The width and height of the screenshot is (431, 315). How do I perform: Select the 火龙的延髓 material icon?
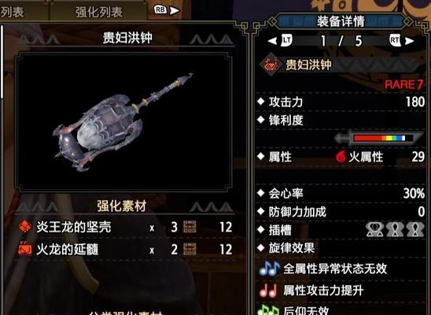coord(25,250)
